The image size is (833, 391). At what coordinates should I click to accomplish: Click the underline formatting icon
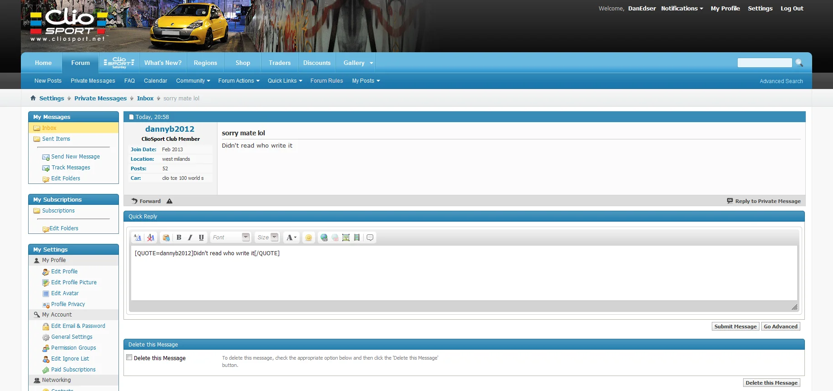(201, 238)
